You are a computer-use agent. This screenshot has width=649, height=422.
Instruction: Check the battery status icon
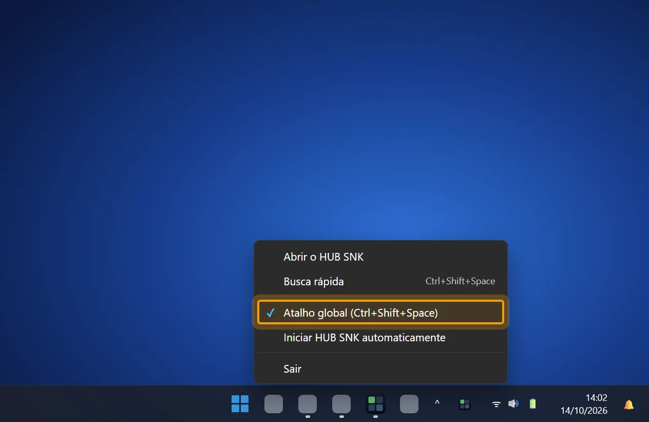[532, 404]
